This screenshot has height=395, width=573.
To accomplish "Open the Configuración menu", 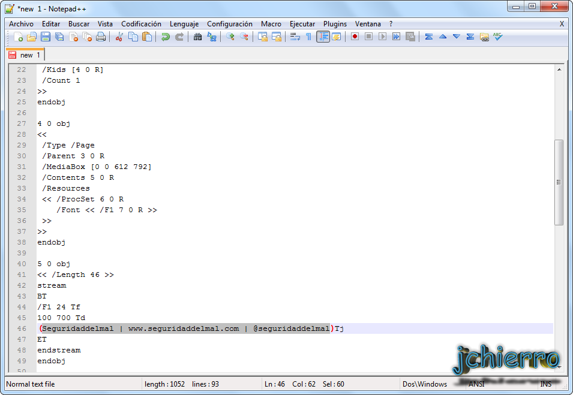I will point(229,24).
